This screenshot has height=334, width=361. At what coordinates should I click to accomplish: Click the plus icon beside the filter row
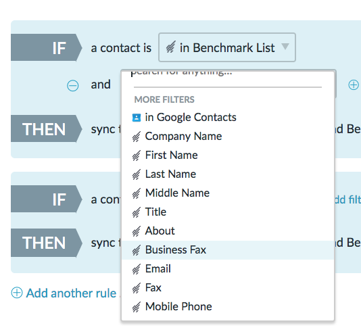[354, 85]
